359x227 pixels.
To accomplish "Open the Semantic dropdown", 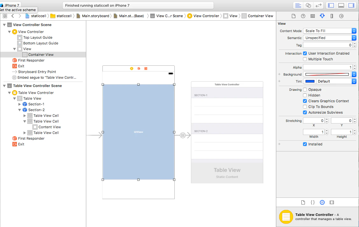I will coord(330,38).
